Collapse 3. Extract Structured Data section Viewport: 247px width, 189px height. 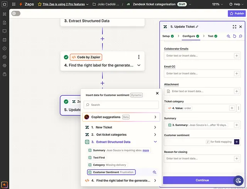pos(121,142)
